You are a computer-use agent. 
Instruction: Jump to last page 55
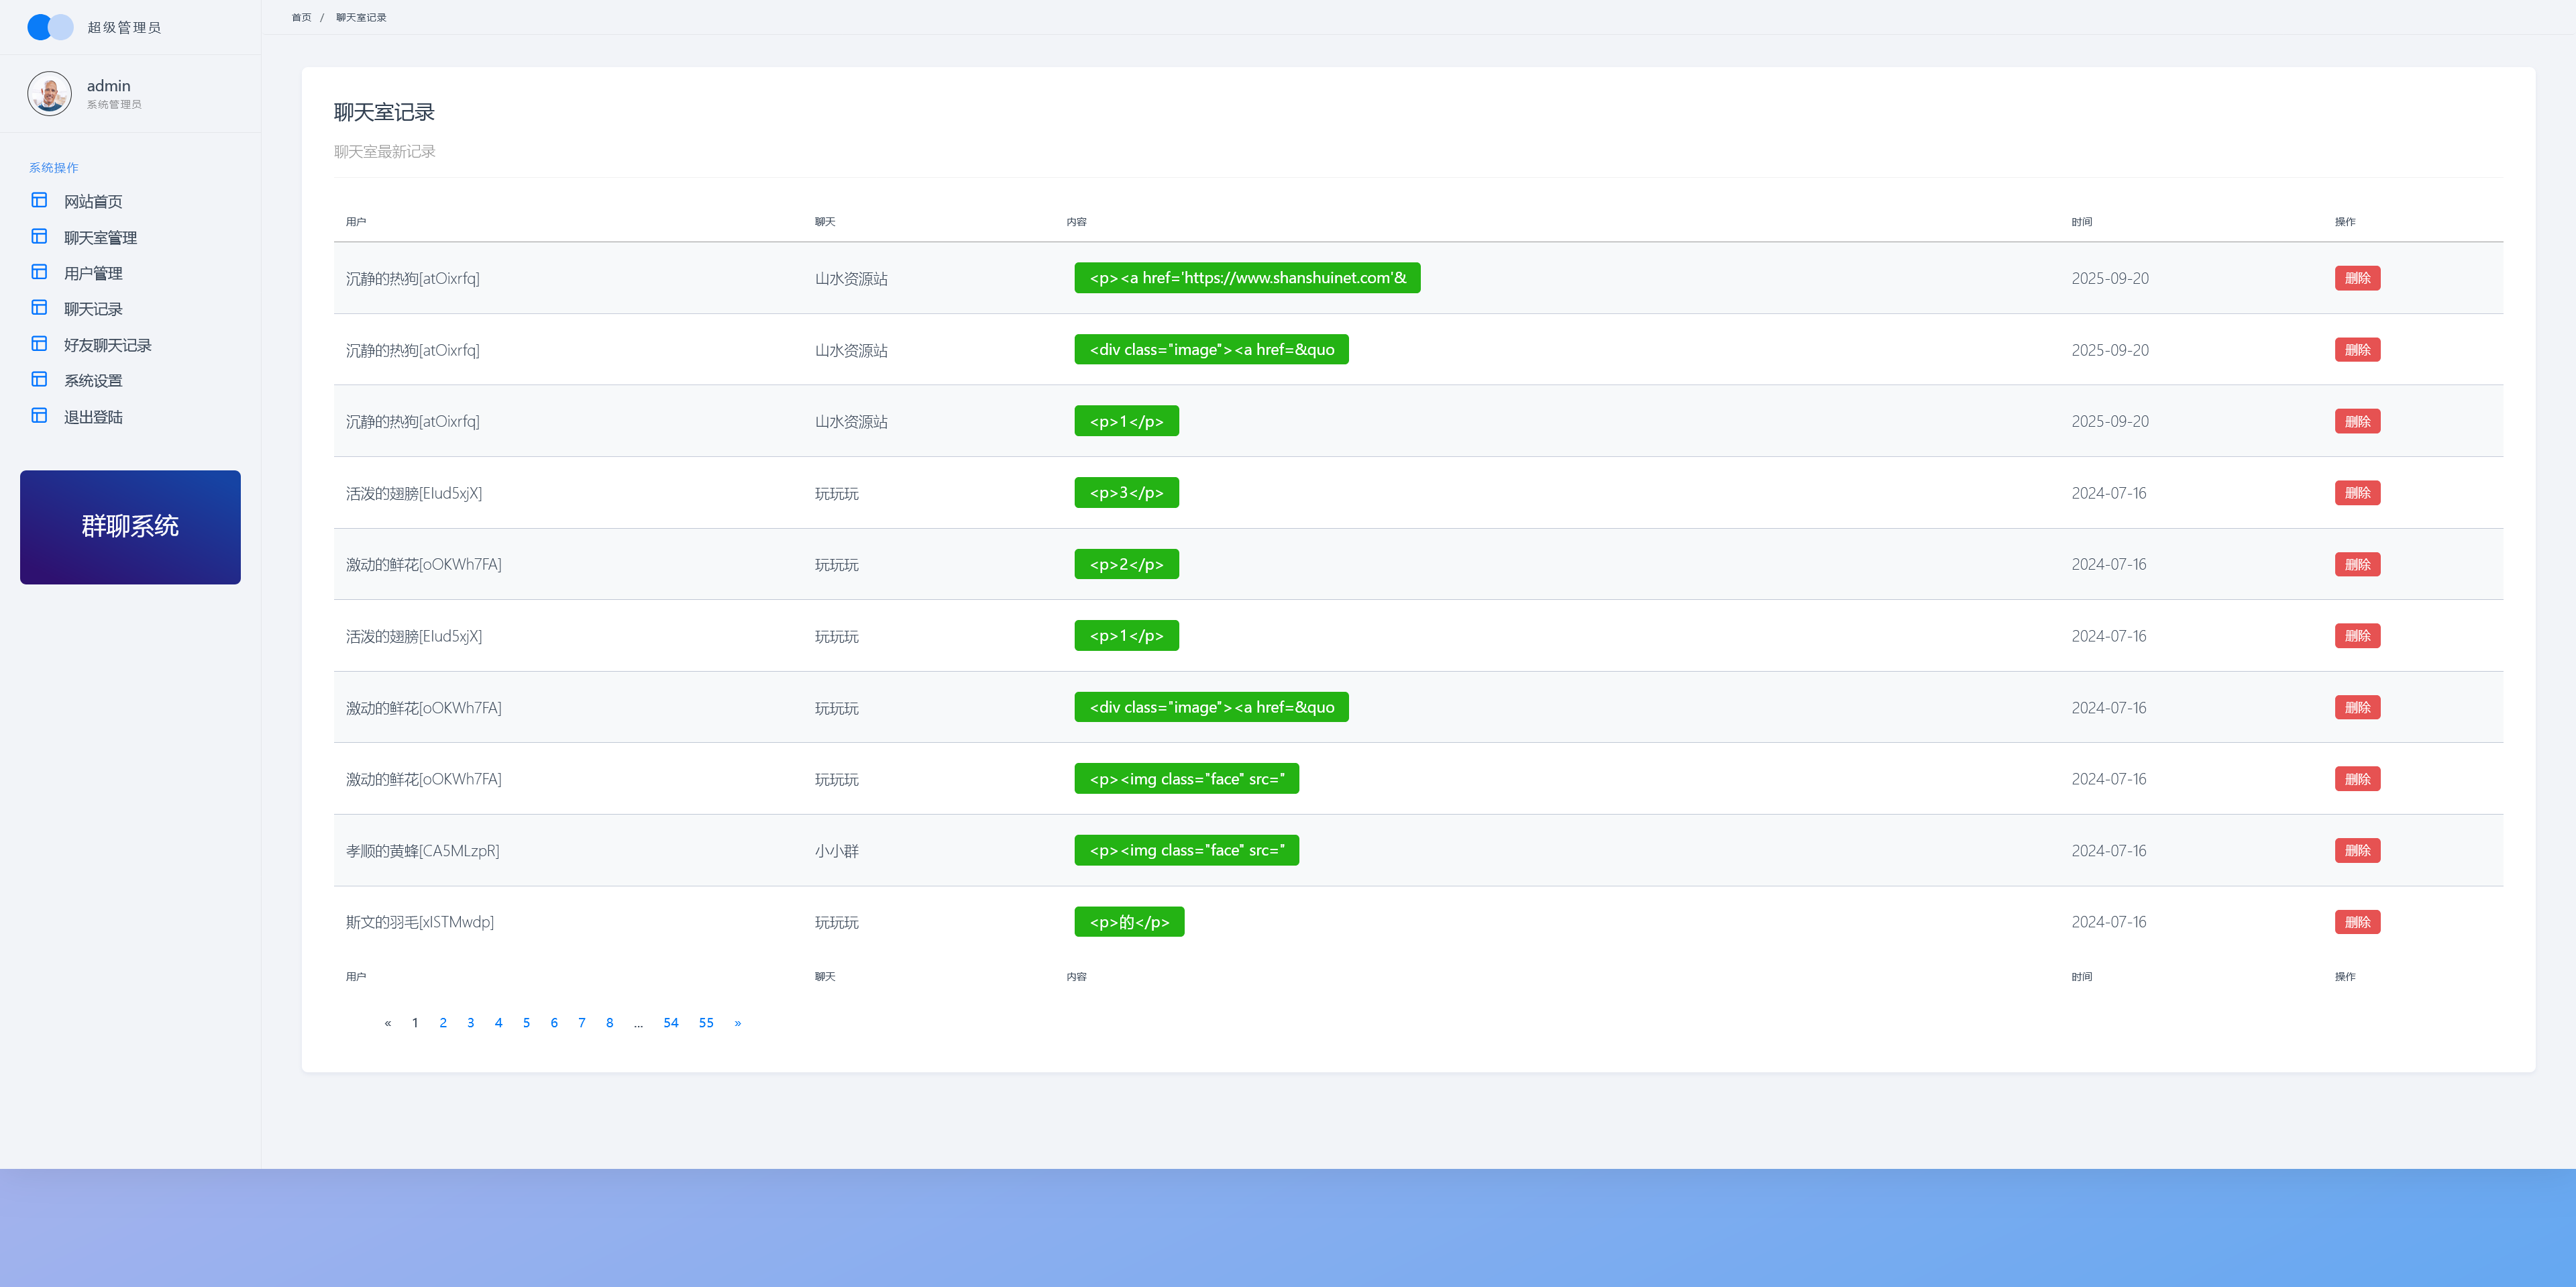[x=706, y=1023]
